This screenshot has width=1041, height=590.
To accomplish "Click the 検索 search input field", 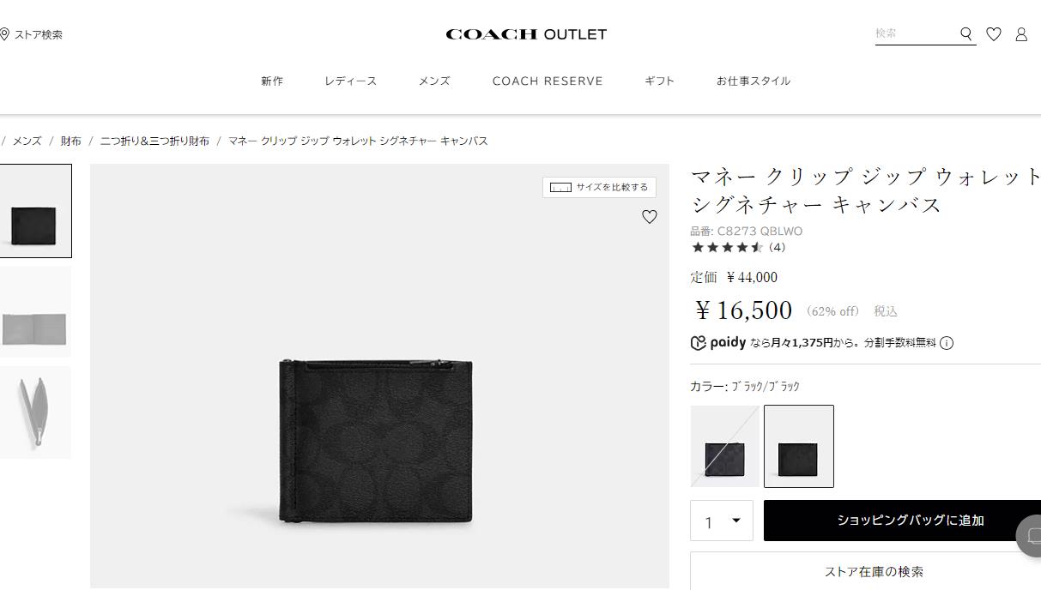I will click(915, 33).
